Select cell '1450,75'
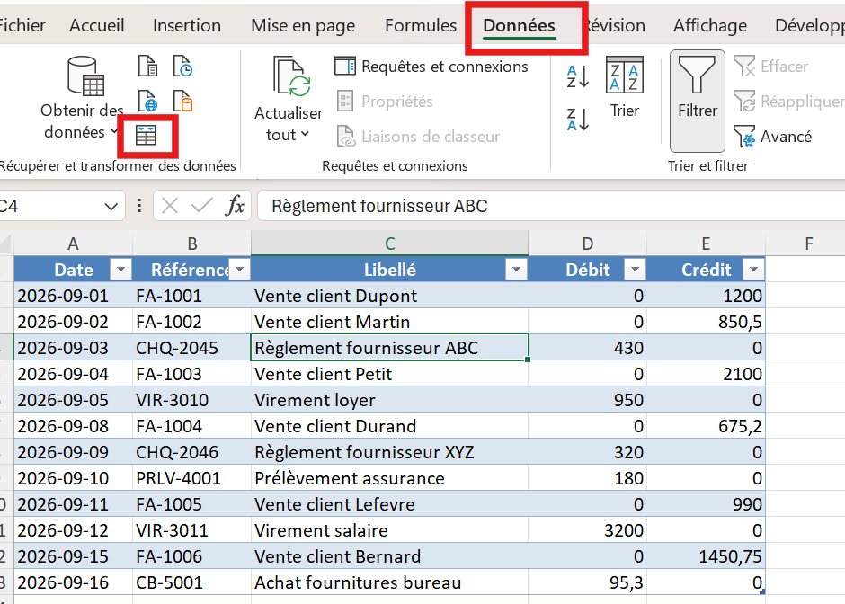Screen dimensions: 845x604 tap(706, 556)
